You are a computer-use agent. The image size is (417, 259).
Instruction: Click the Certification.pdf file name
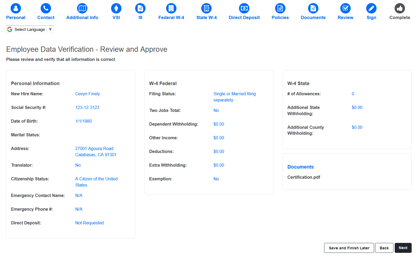tap(304, 177)
